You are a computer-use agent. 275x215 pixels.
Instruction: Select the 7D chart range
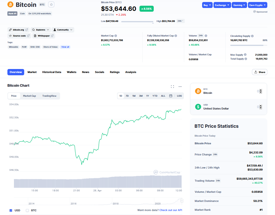tap(127, 96)
